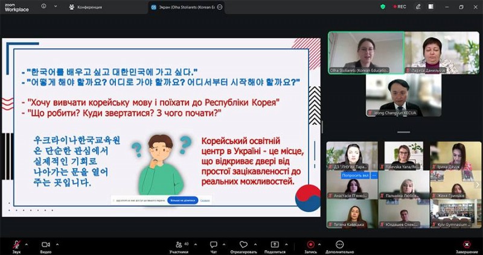Switch to the Конференция tab
This screenshot has height=255, width=483.
point(86,7)
